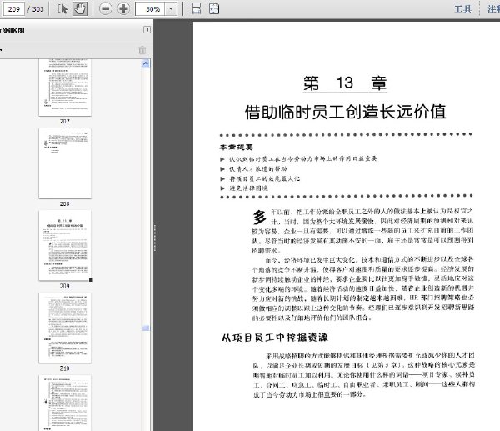Click the 50% zoom level field
The height and width of the screenshot is (431, 500).
pos(150,9)
